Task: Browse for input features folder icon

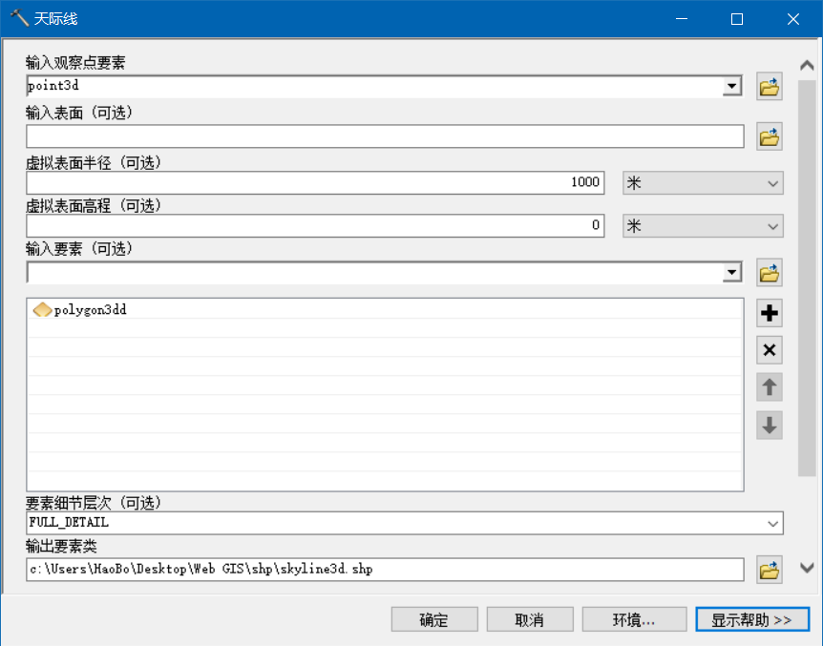Action: click(769, 273)
